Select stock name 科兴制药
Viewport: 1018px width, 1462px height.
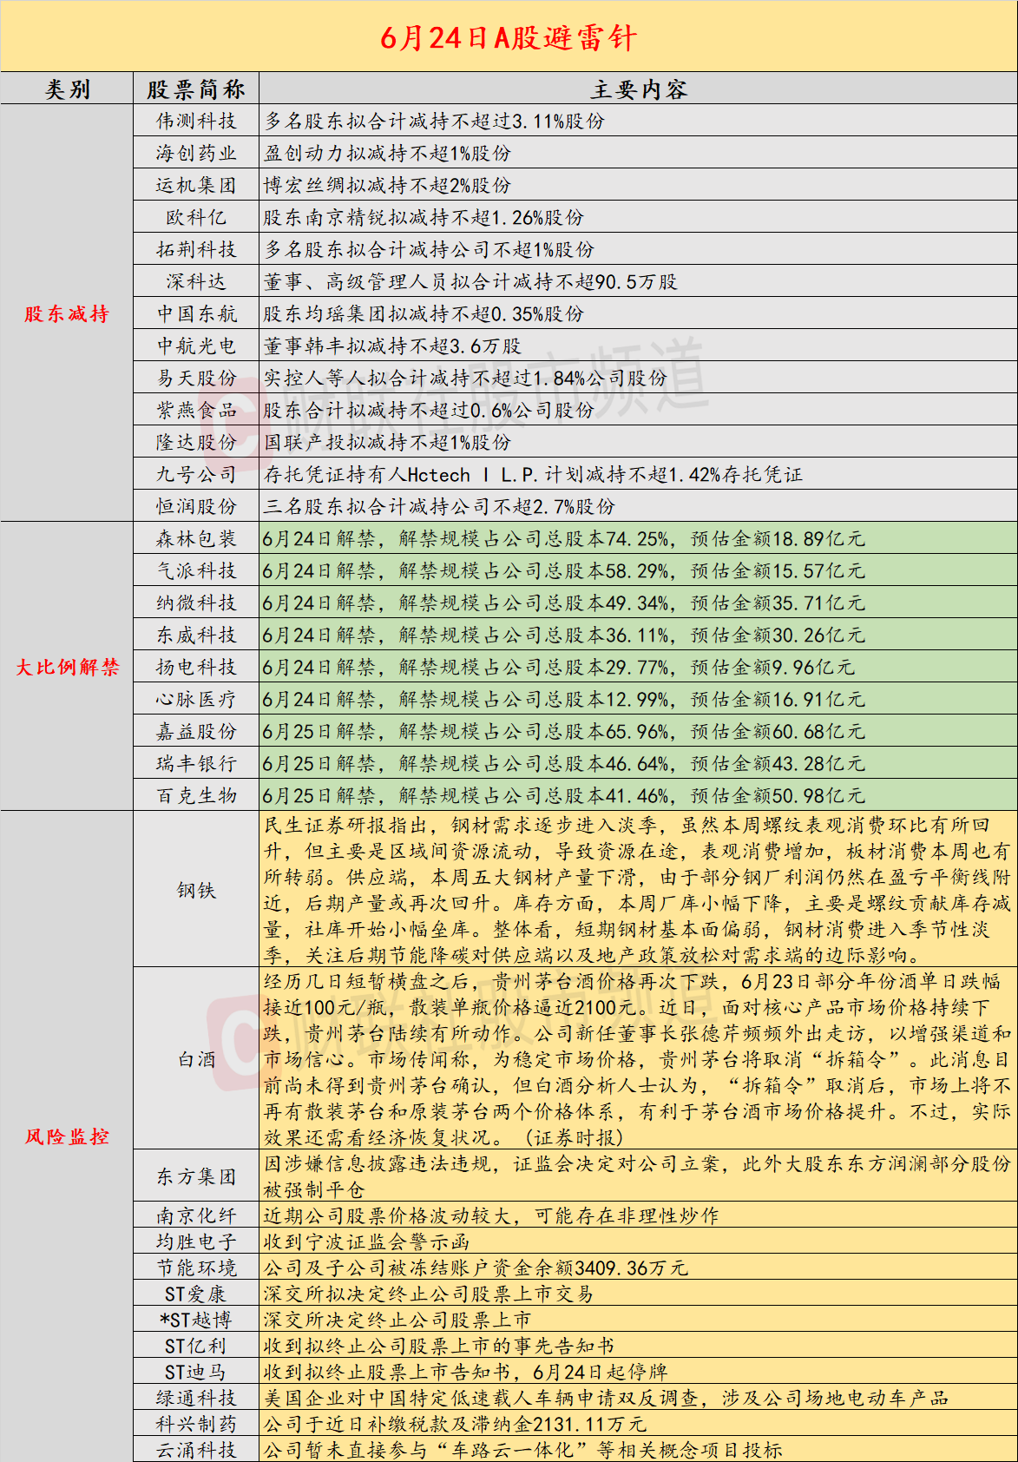click(196, 1424)
